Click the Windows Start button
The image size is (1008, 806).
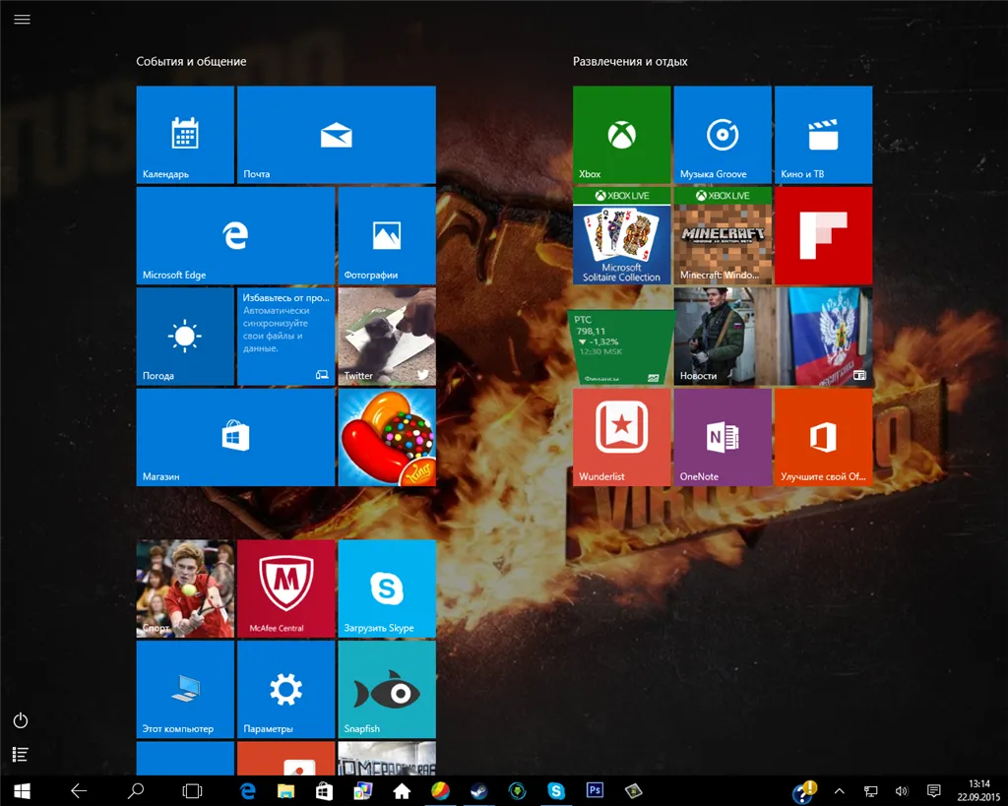[22, 791]
